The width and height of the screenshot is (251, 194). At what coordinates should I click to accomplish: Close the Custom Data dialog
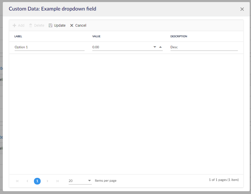tap(242, 9)
